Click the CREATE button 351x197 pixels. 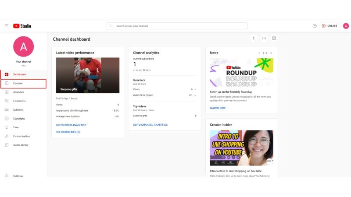click(330, 26)
